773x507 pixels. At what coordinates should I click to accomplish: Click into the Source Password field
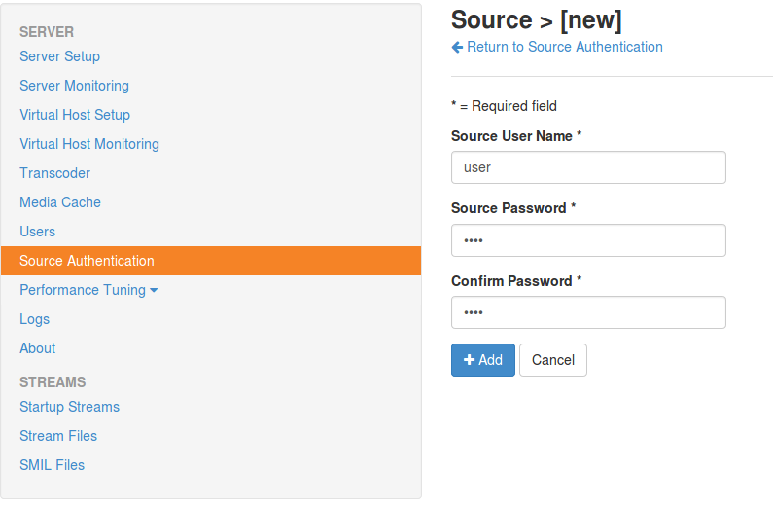pyautogui.click(x=588, y=240)
